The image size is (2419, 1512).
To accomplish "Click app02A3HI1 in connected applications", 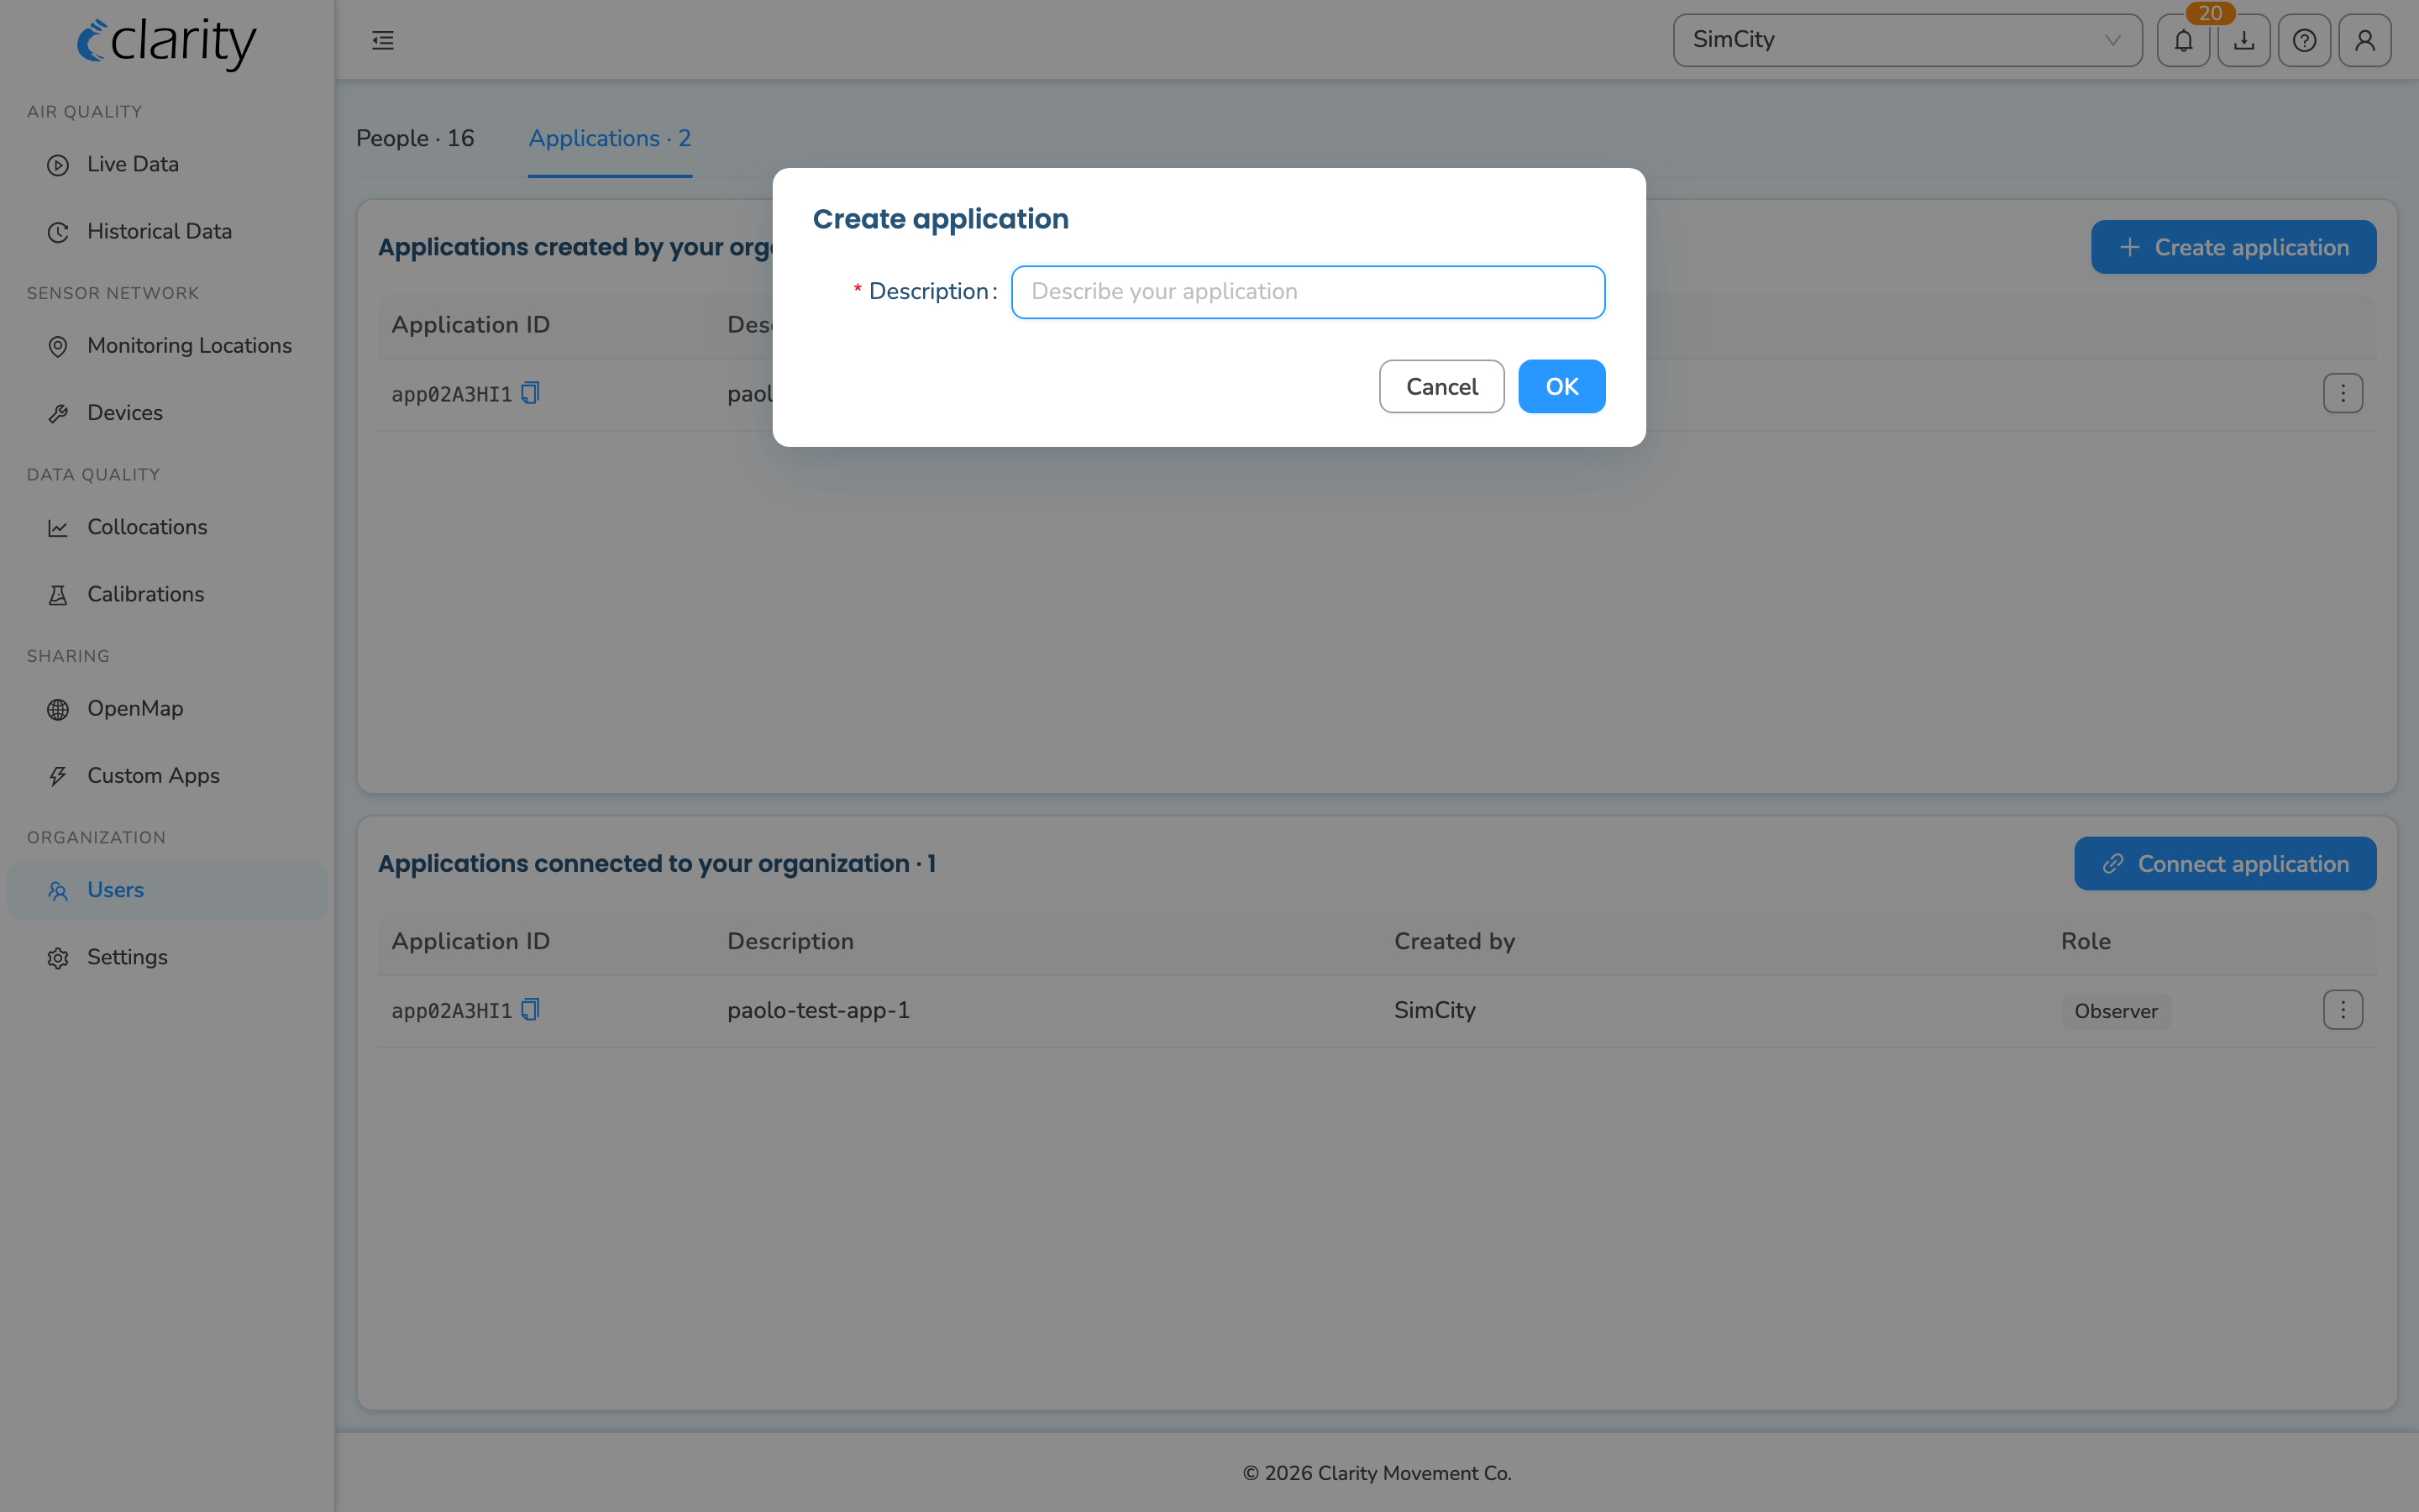I will [452, 1011].
